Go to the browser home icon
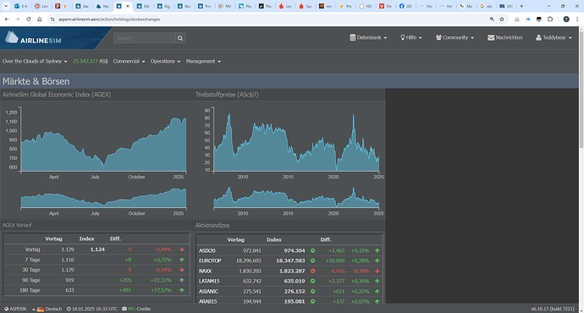 [39, 19]
